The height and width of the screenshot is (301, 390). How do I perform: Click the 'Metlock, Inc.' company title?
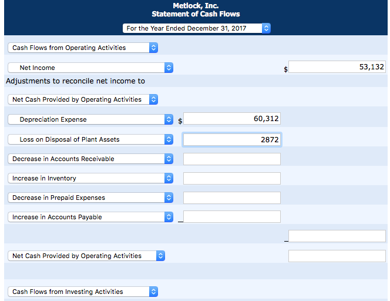(196, 6)
